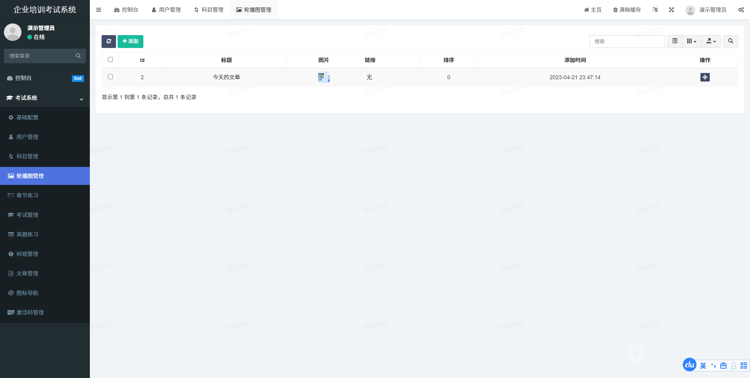750x378 pixels.
Task: Click the refresh table icon button
Action: [x=109, y=41]
